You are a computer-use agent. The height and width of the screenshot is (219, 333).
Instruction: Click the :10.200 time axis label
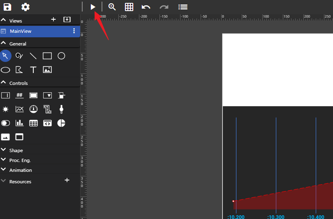click(x=236, y=217)
